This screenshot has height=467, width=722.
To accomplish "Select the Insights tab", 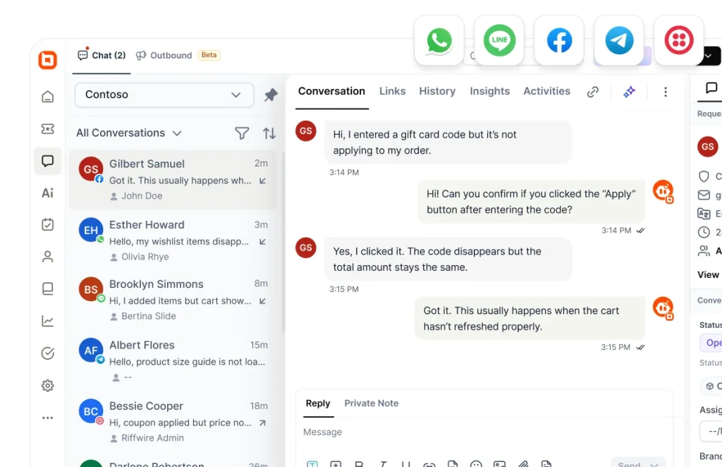I will 489,91.
